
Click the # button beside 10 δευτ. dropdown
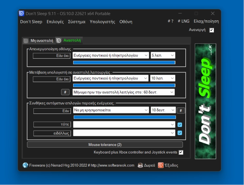coord(181,111)
